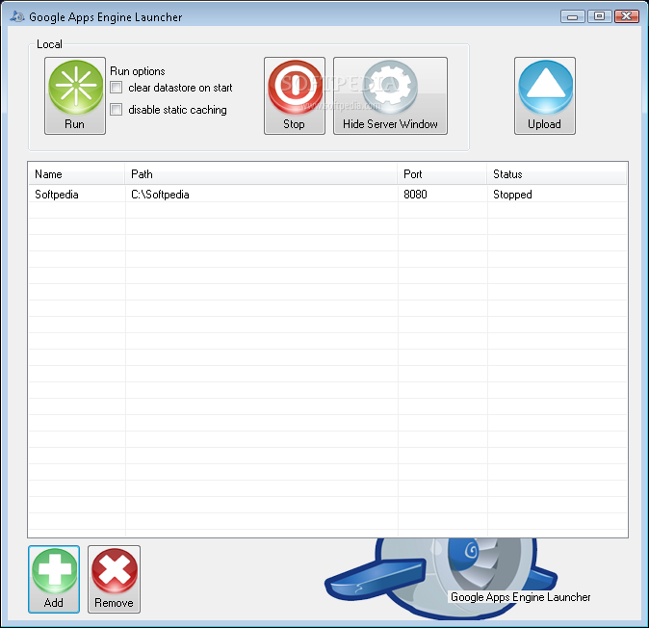Click the red Stop button
Viewport: 649px width, 628px height.
click(x=295, y=95)
